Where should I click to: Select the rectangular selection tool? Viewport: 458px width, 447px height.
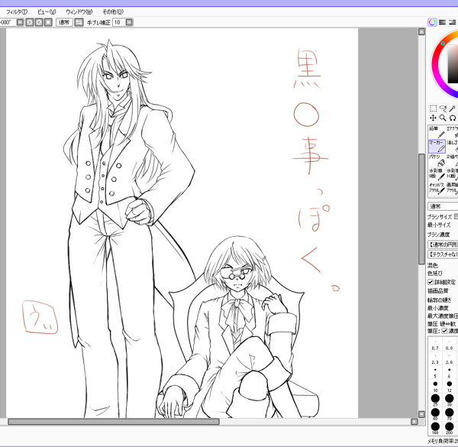coord(433,109)
